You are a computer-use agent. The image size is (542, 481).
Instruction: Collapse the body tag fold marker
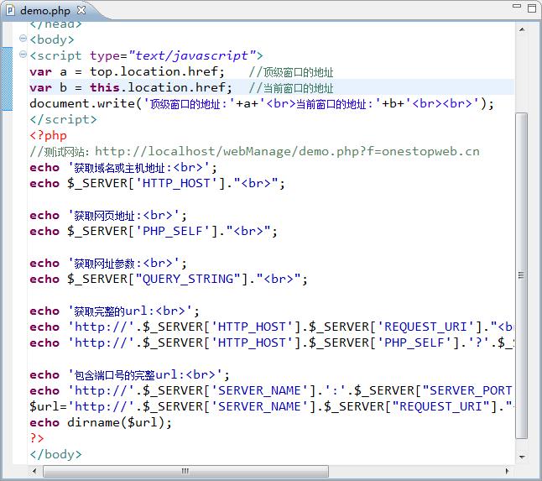coord(23,39)
